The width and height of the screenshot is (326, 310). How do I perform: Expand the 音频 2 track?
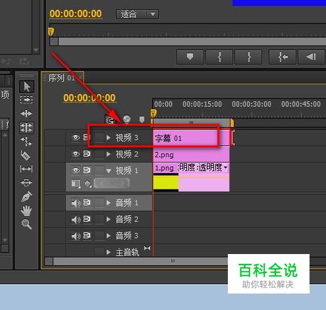tap(109, 219)
